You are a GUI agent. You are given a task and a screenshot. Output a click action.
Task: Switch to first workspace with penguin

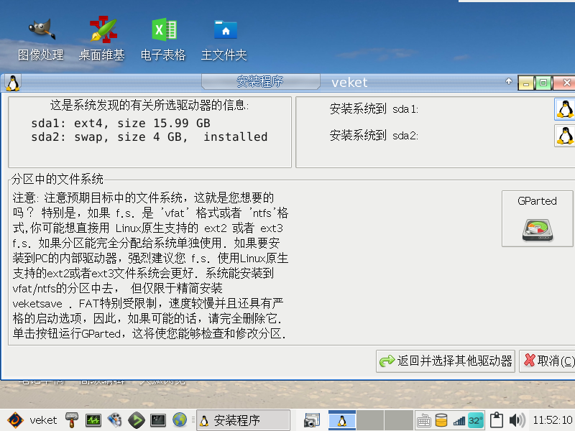[x=342, y=420]
